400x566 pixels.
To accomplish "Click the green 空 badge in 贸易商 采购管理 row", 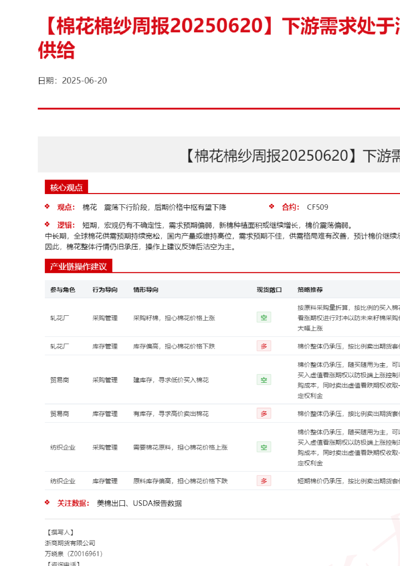I will click(264, 380).
